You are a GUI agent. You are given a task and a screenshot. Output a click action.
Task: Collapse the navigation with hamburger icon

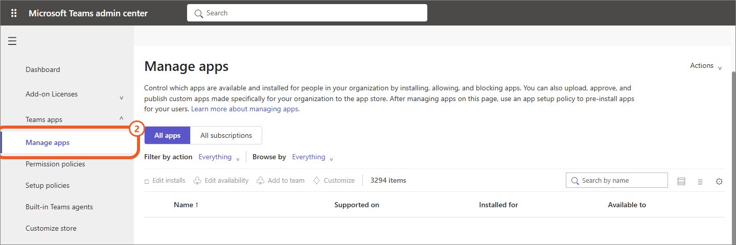tap(12, 41)
